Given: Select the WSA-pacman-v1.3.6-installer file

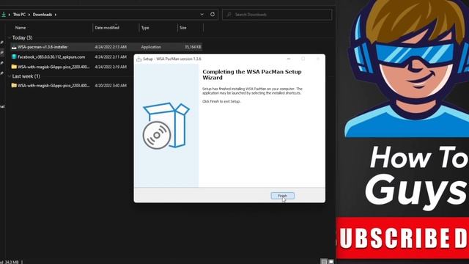Looking at the screenshot, I should [x=43, y=47].
